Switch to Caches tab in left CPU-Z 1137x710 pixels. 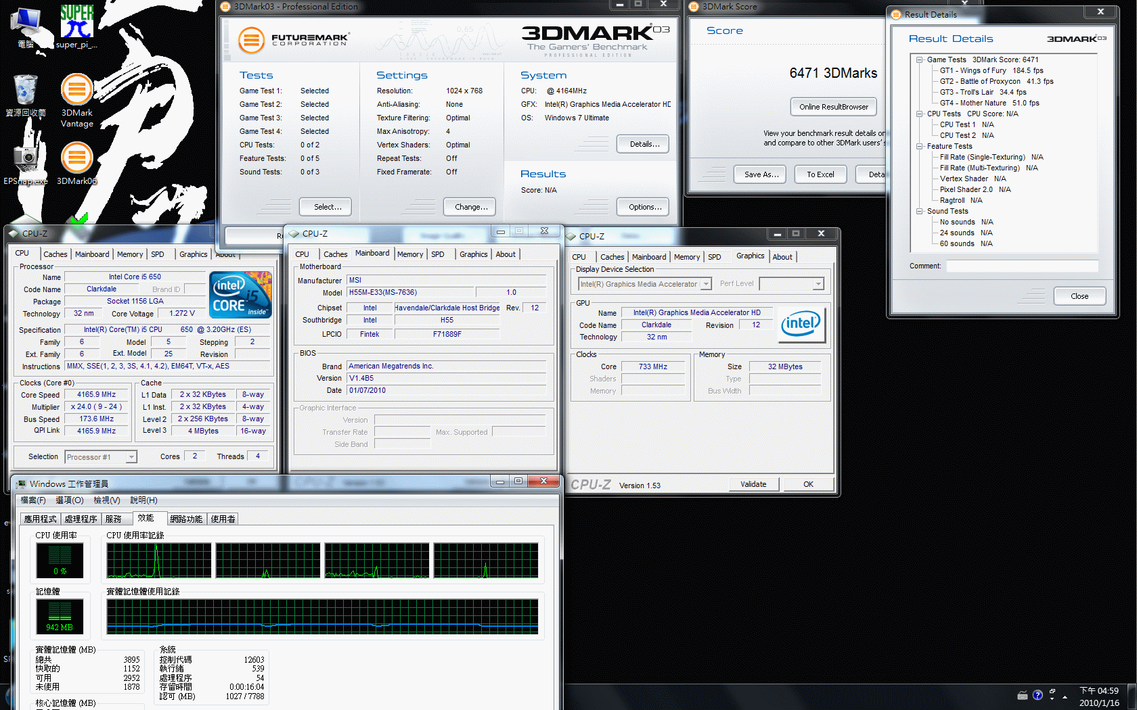[x=55, y=254]
